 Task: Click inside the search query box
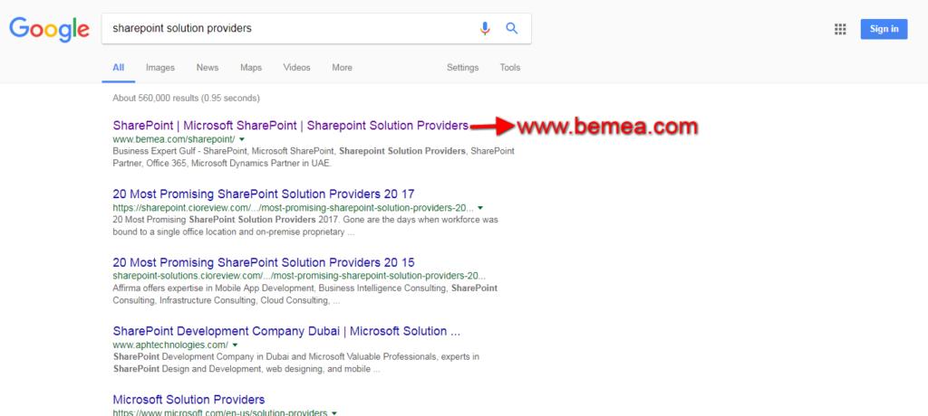pyautogui.click(x=290, y=29)
